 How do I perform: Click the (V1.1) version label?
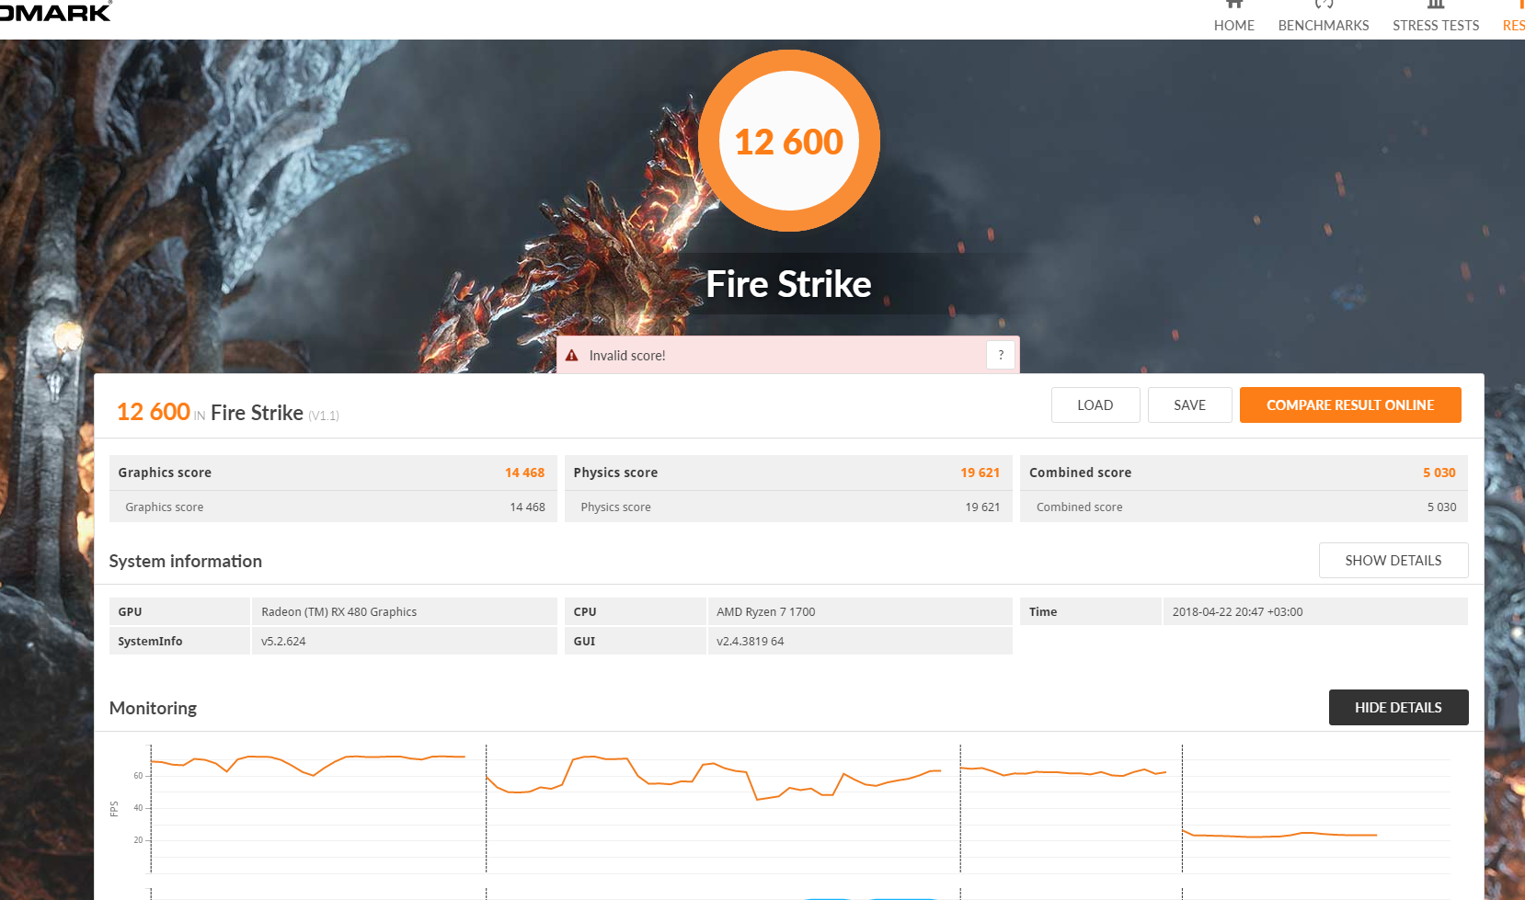pos(324,416)
